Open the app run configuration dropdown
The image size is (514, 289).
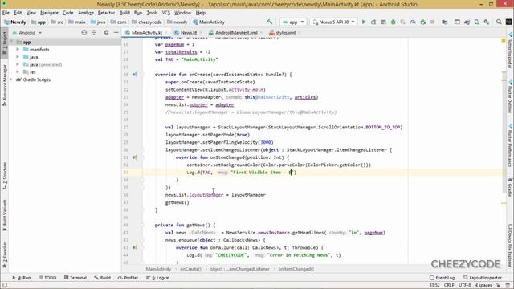[293, 22]
